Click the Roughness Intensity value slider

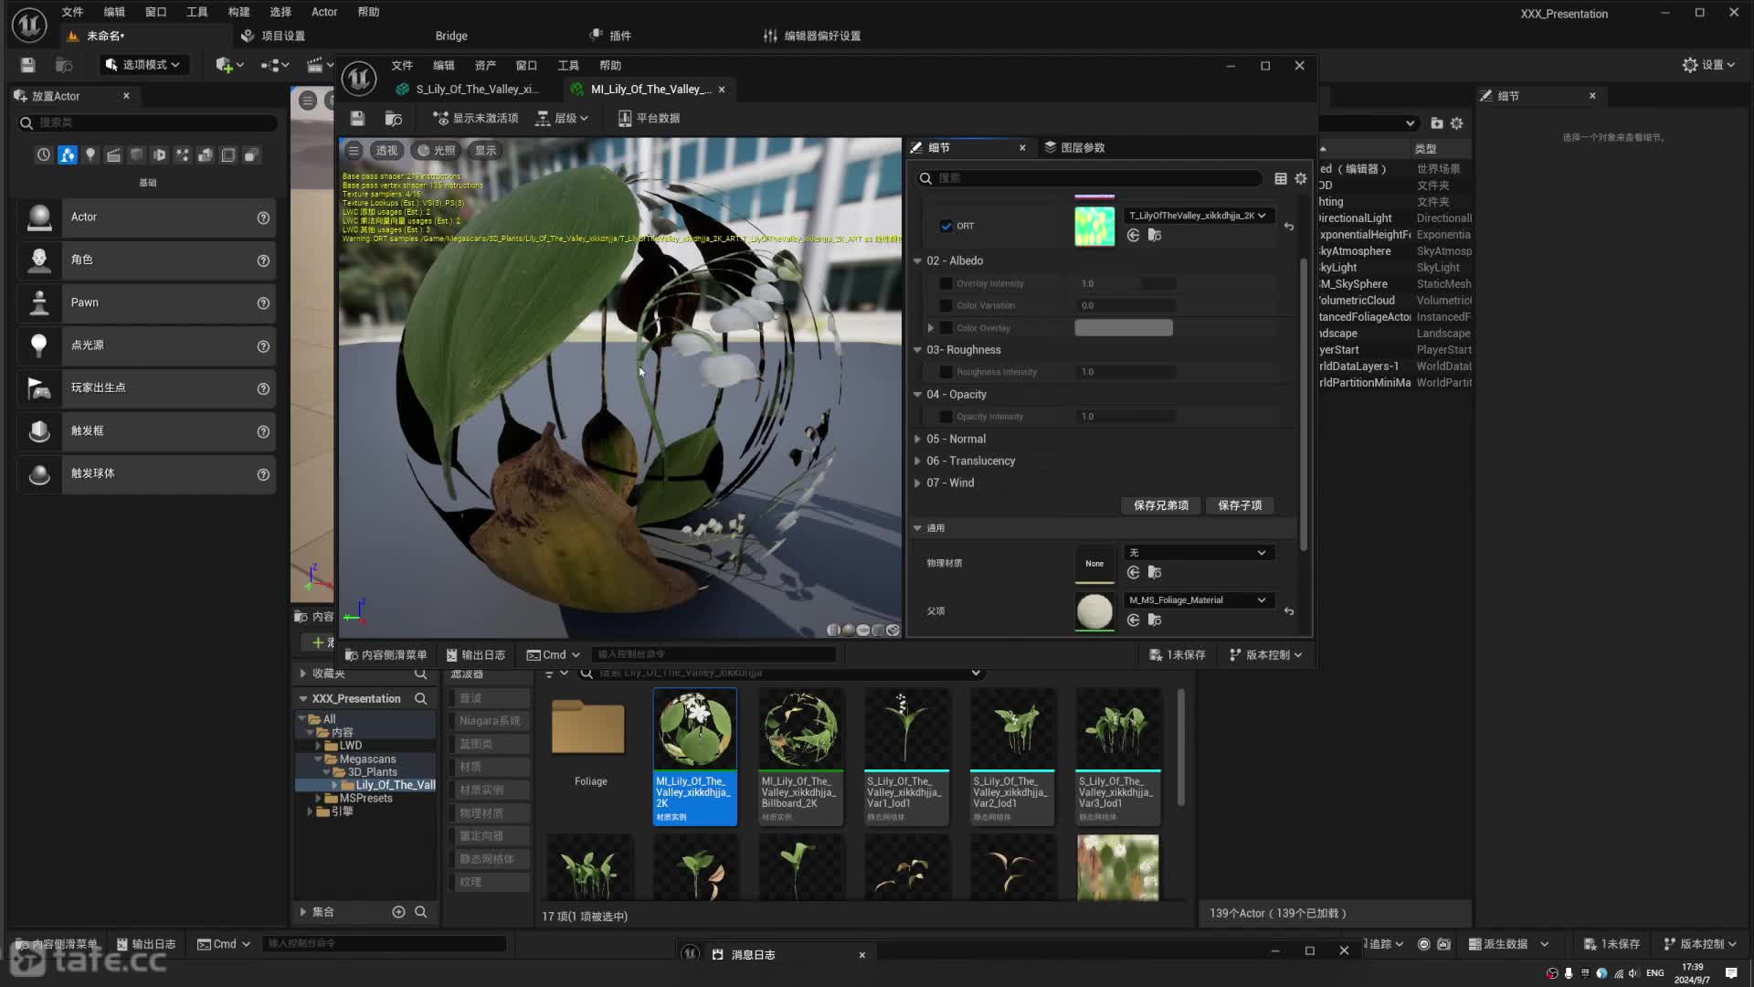1126,372
